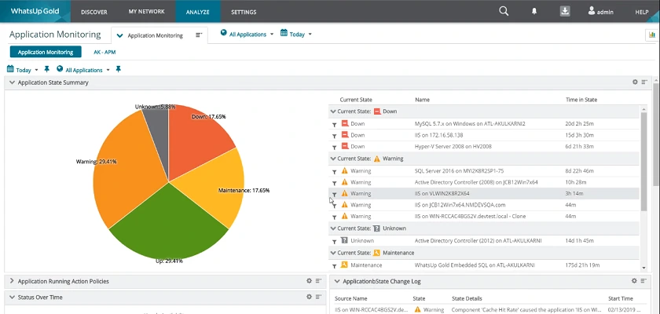Viewport: 660px width, 314px height.
Task: Open menu icon for Application State Summary panel
Action: coord(644,82)
